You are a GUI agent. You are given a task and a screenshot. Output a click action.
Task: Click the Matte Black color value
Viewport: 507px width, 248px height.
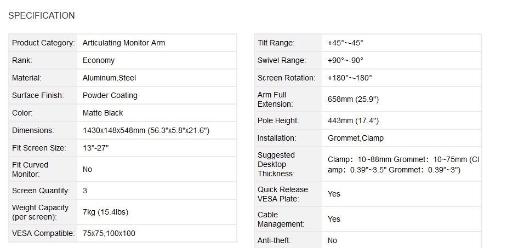(x=103, y=113)
